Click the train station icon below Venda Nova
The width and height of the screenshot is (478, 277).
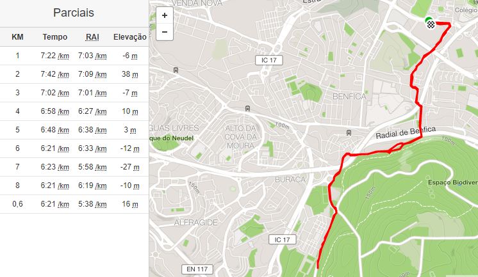[x=176, y=70]
